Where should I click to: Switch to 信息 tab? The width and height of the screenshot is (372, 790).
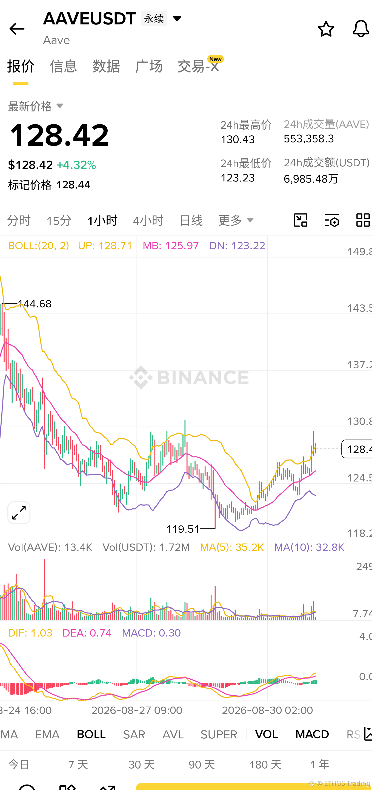click(x=63, y=66)
